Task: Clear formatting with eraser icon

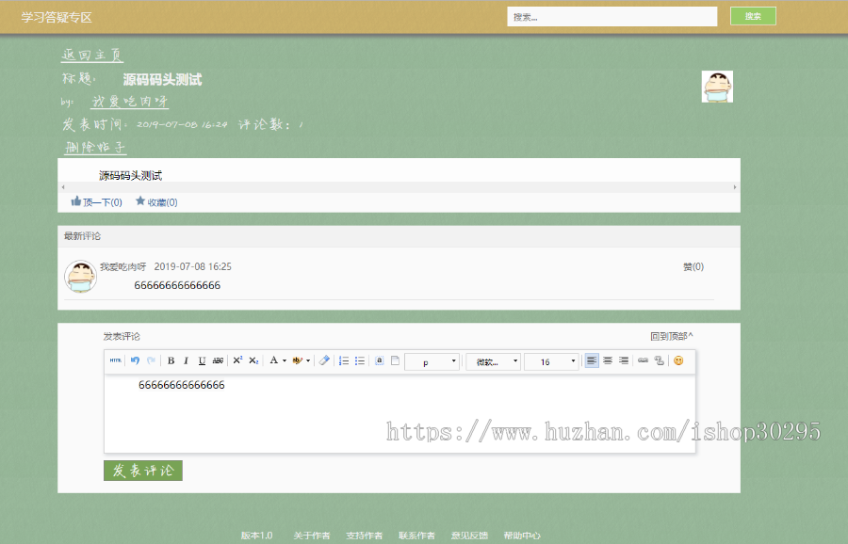Action: coord(324,360)
